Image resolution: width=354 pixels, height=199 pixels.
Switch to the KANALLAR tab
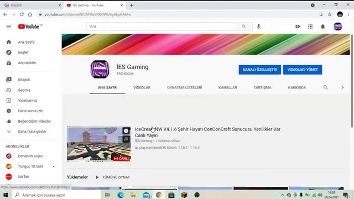(228, 87)
